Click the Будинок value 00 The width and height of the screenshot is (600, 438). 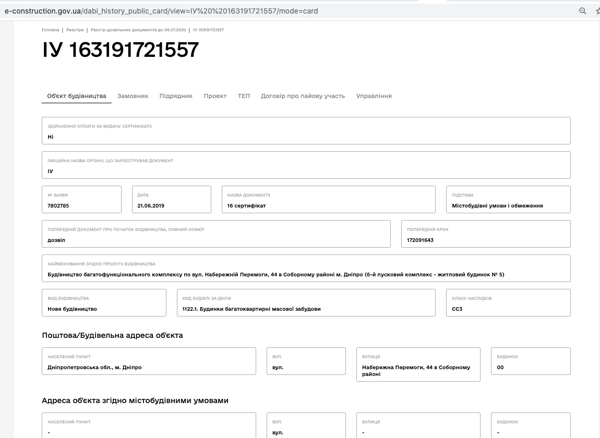(x=500, y=368)
